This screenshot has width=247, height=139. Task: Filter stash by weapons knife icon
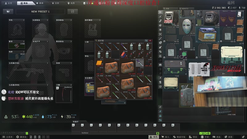click(x=160, y=16)
